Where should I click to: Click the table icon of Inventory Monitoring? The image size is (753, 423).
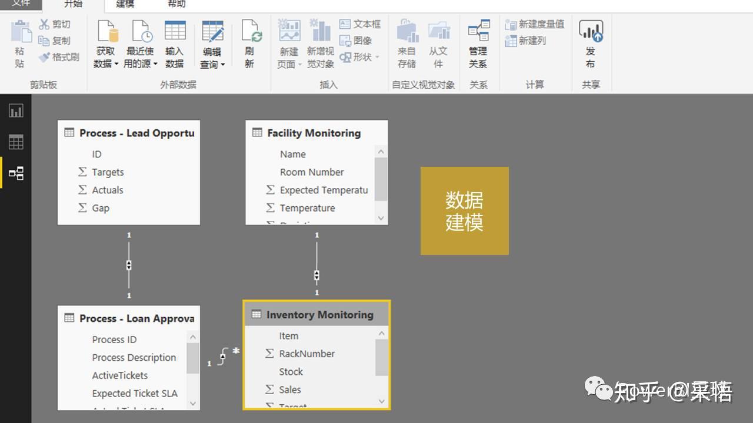pos(256,314)
